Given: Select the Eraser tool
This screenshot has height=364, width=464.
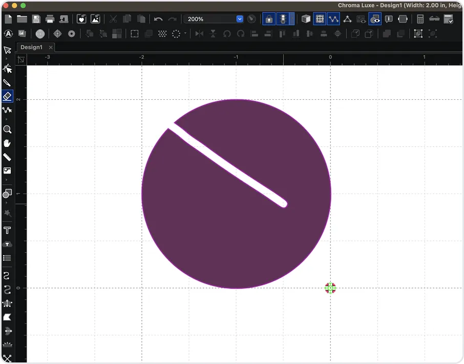Looking at the screenshot, I should click(x=7, y=96).
